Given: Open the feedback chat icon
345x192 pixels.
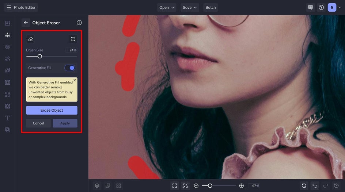Looking at the screenshot, I should pyautogui.click(x=310, y=7).
